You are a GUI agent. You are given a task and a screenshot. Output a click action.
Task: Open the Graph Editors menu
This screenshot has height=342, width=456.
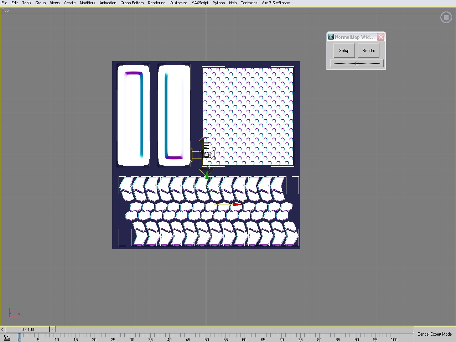(132, 3)
